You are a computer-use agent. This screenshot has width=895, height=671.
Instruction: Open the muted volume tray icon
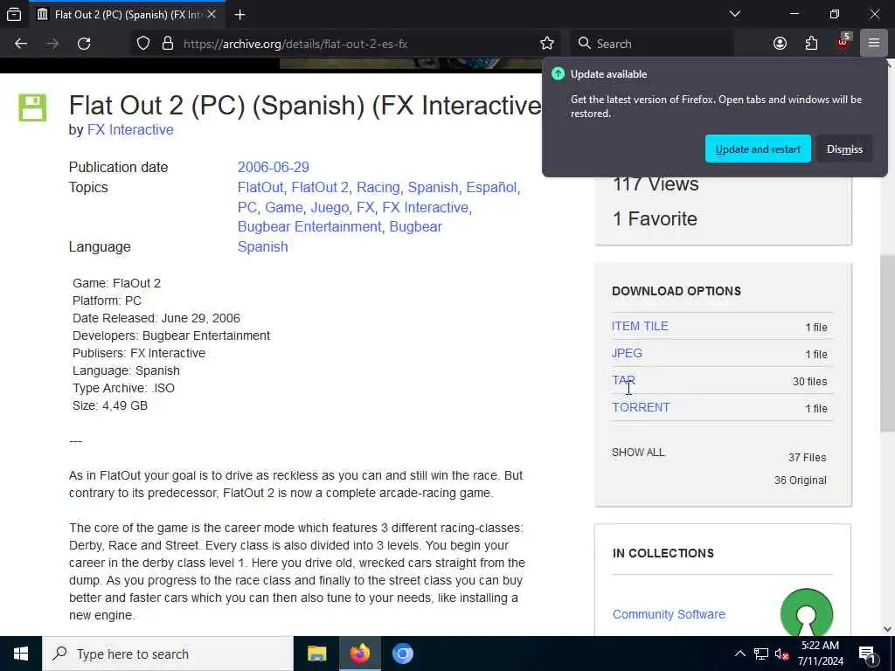pyautogui.click(x=781, y=654)
